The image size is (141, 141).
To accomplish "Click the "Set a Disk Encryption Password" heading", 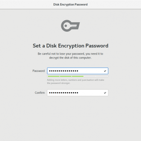I will [70, 46].
